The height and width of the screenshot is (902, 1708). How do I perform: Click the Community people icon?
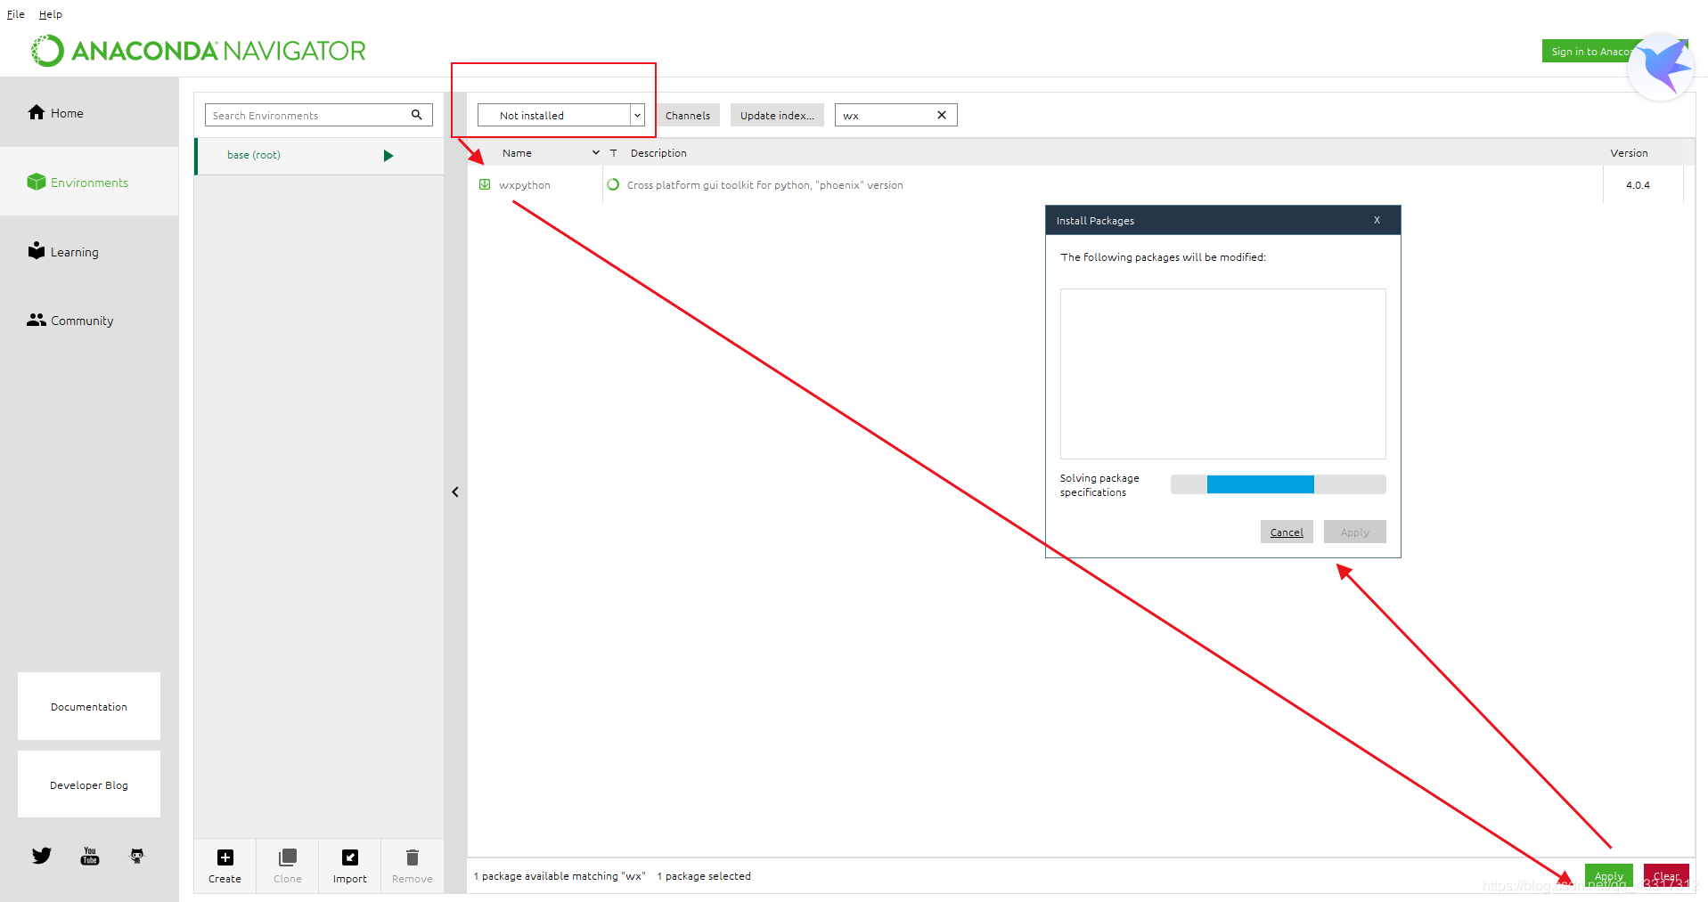click(x=37, y=320)
